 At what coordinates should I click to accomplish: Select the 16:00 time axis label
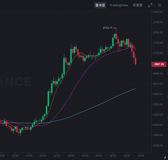point(15,156)
